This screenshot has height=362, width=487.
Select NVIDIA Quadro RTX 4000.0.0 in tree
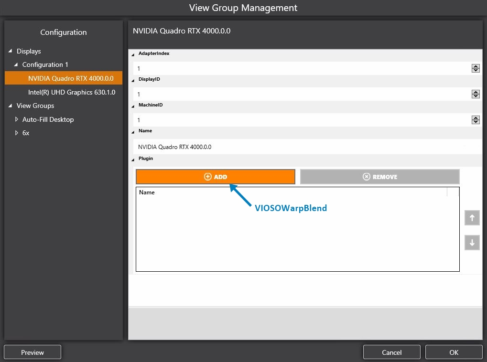point(64,78)
